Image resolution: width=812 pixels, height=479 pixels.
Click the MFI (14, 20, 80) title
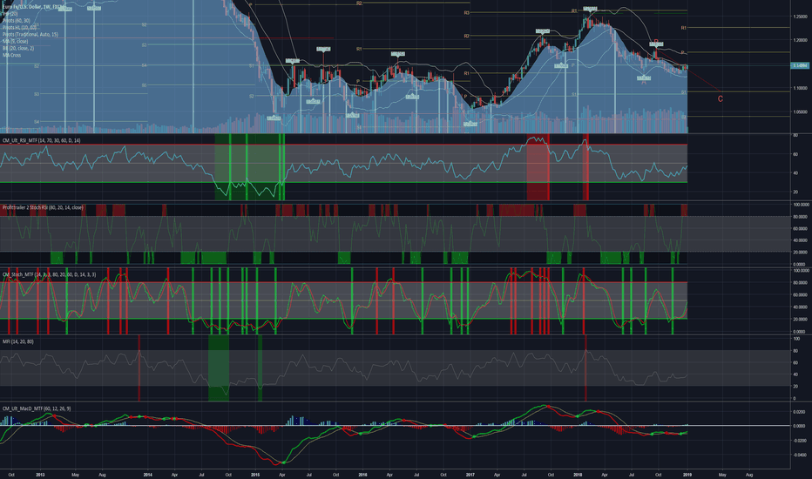(18, 341)
